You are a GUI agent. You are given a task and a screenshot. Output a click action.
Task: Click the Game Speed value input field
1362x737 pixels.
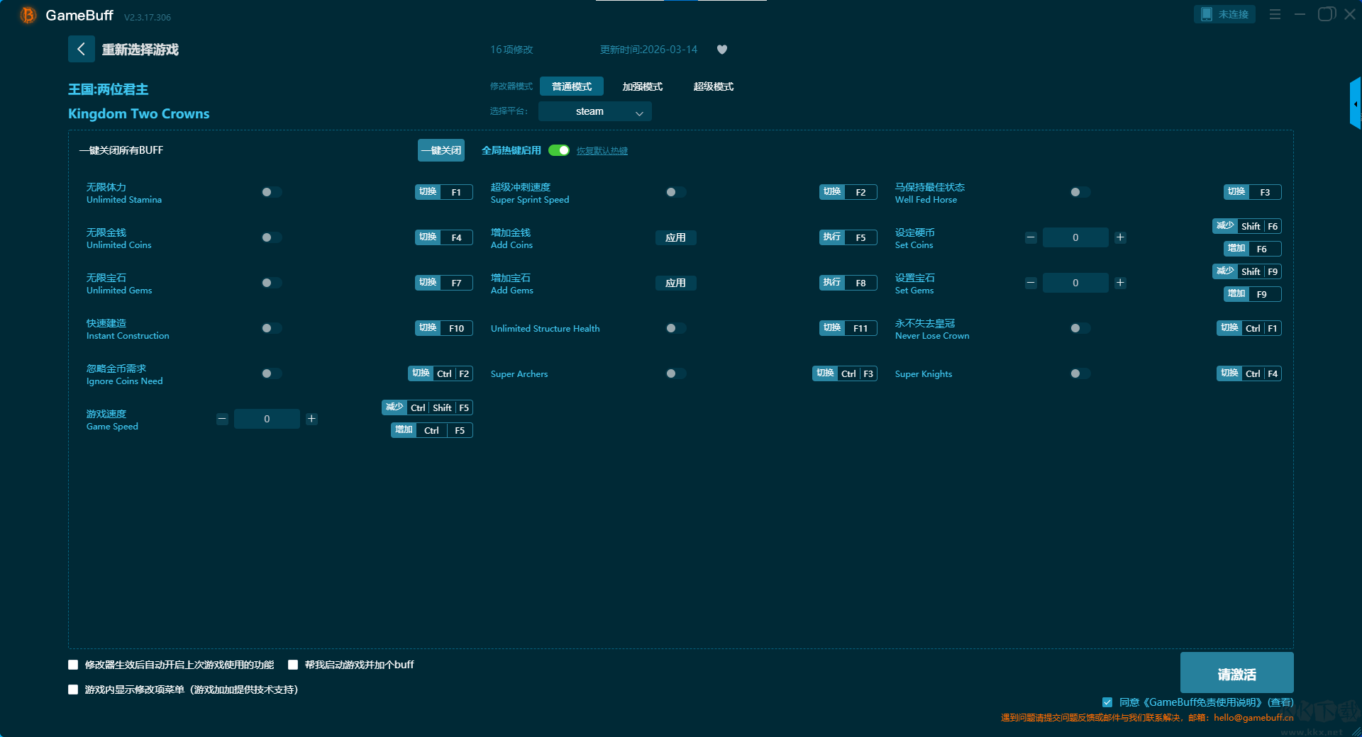pyautogui.click(x=267, y=419)
